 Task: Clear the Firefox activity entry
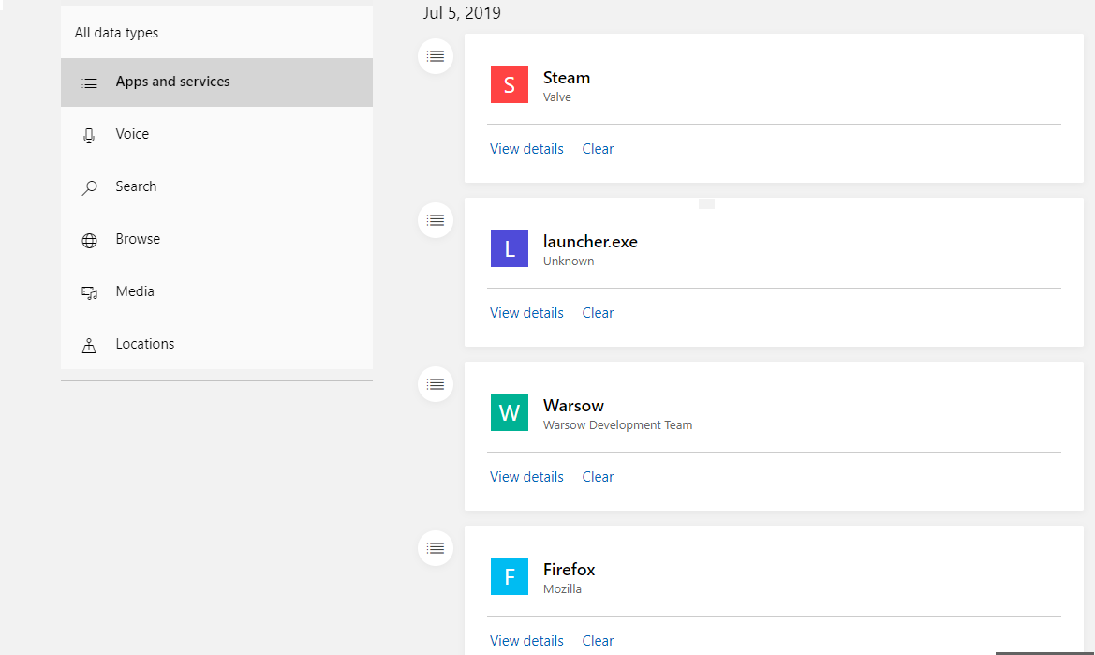[x=598, y=641]
